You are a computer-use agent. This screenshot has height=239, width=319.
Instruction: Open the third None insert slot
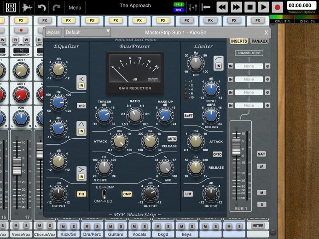[249, 92]
